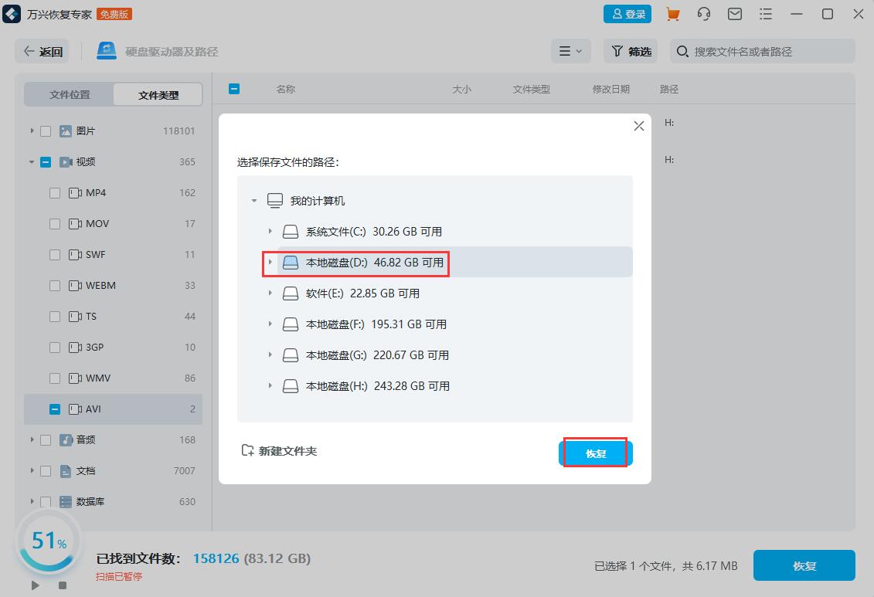Click the search files or path field

[763, 51]
